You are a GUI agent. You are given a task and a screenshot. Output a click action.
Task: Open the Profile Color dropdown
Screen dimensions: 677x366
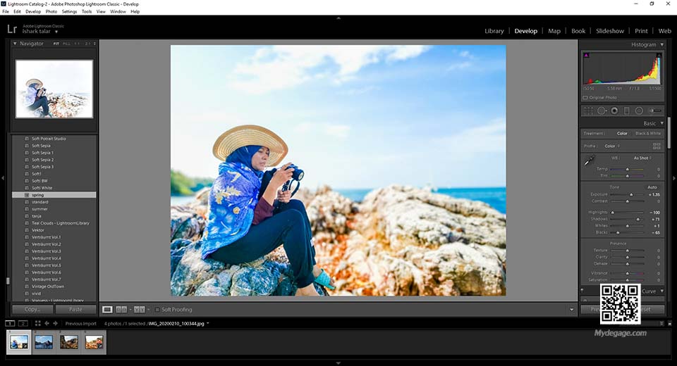612,146
